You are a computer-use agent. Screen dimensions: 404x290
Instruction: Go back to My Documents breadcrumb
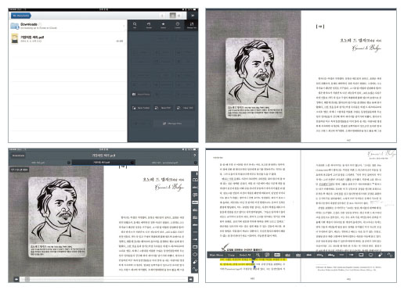(x=21, y=16)
